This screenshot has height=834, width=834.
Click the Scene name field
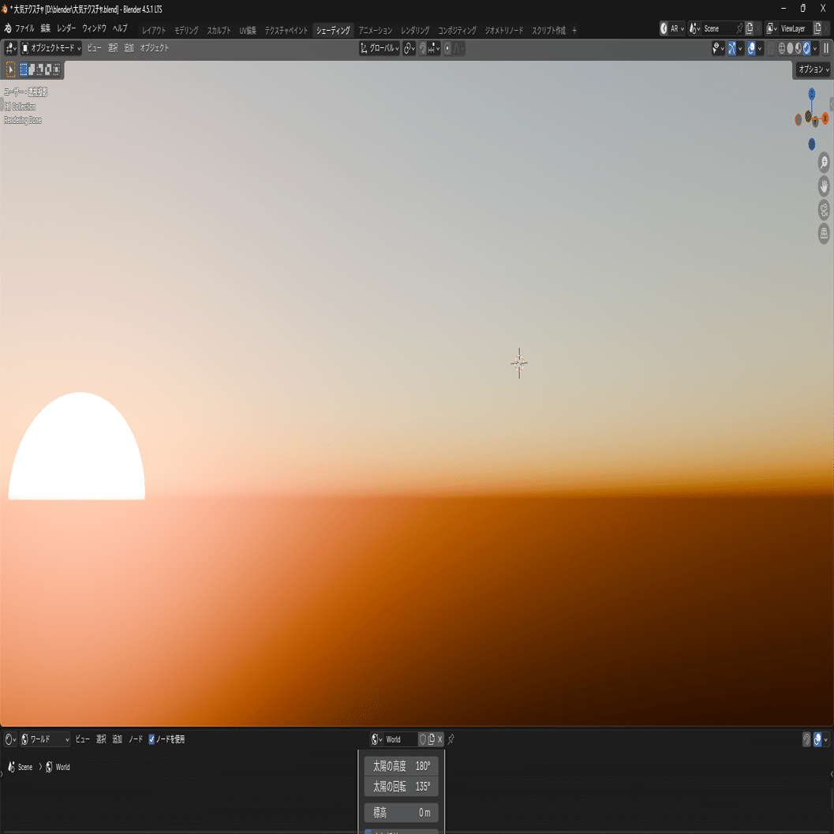click(718, 28)
